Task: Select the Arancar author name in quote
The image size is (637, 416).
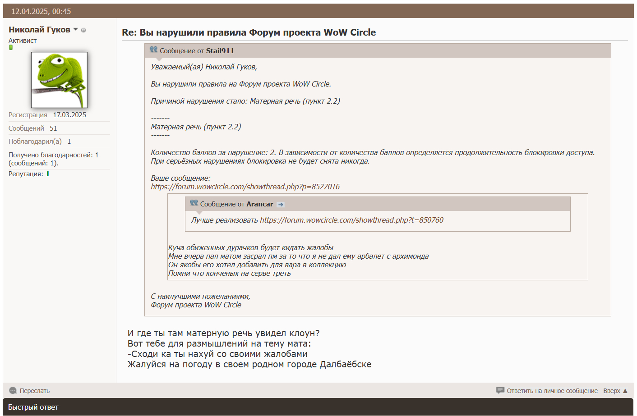Action: pyautogui.click(x=259, y=204)
